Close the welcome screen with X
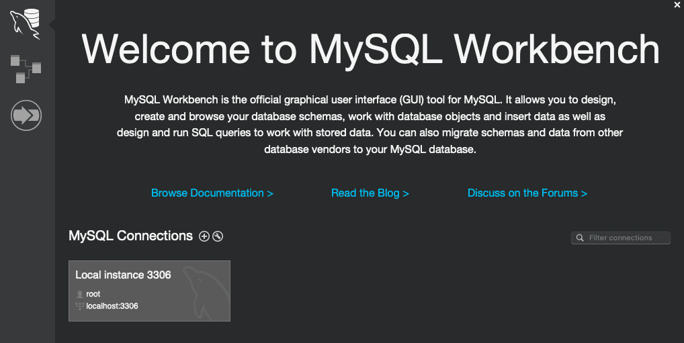This screenshot has height=343, width=684. (677, 5)
